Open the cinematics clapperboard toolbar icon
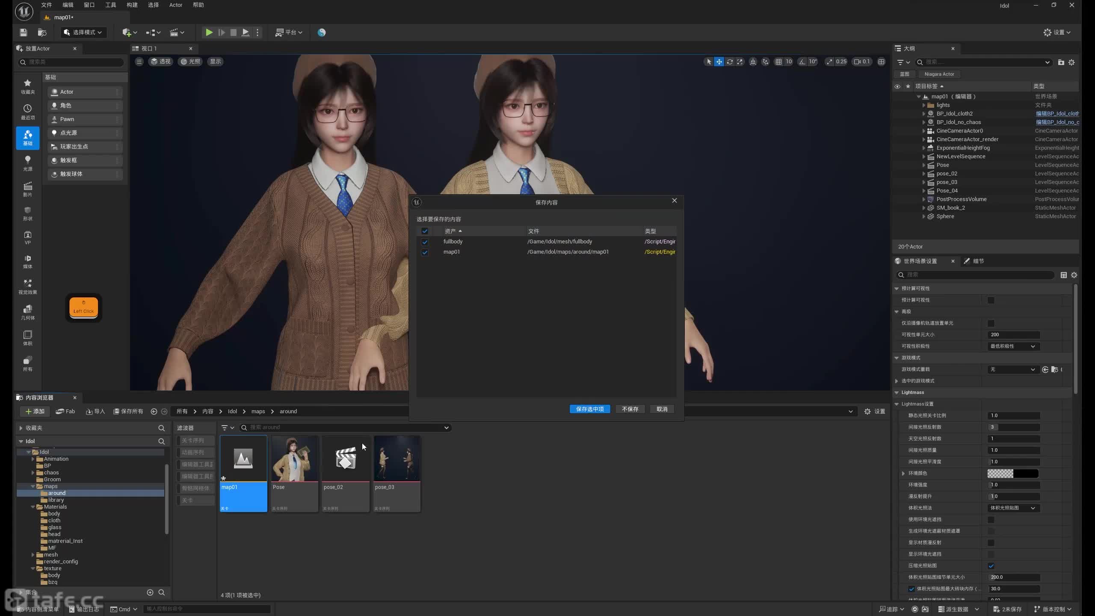Screen dimensions: 1095x616 [x=177, y=33]
